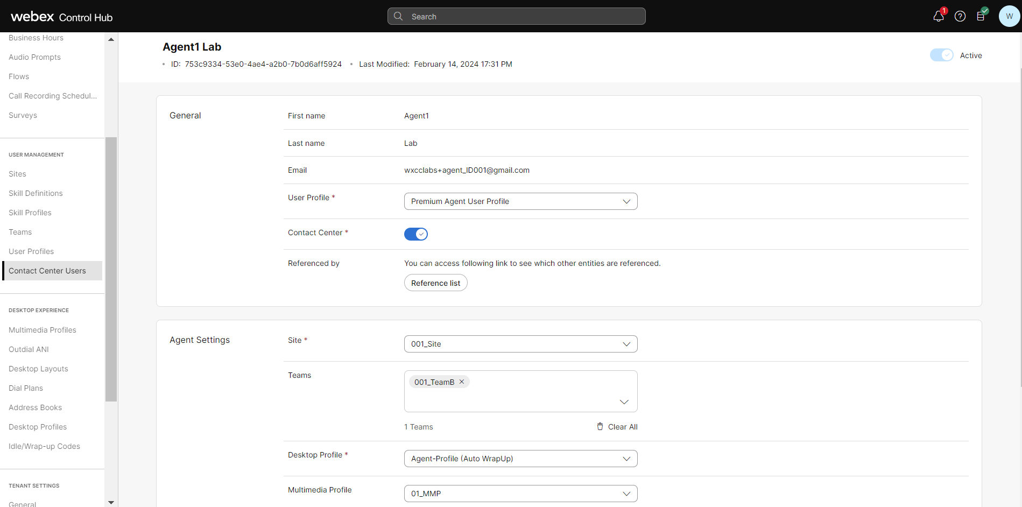Screen dimensions: 1022x507
Task: Click the First name value Agent1
Action: coord(417,116)
